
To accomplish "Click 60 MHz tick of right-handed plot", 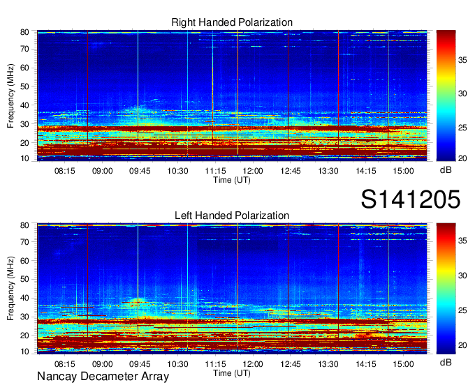I will pos(24,68).
